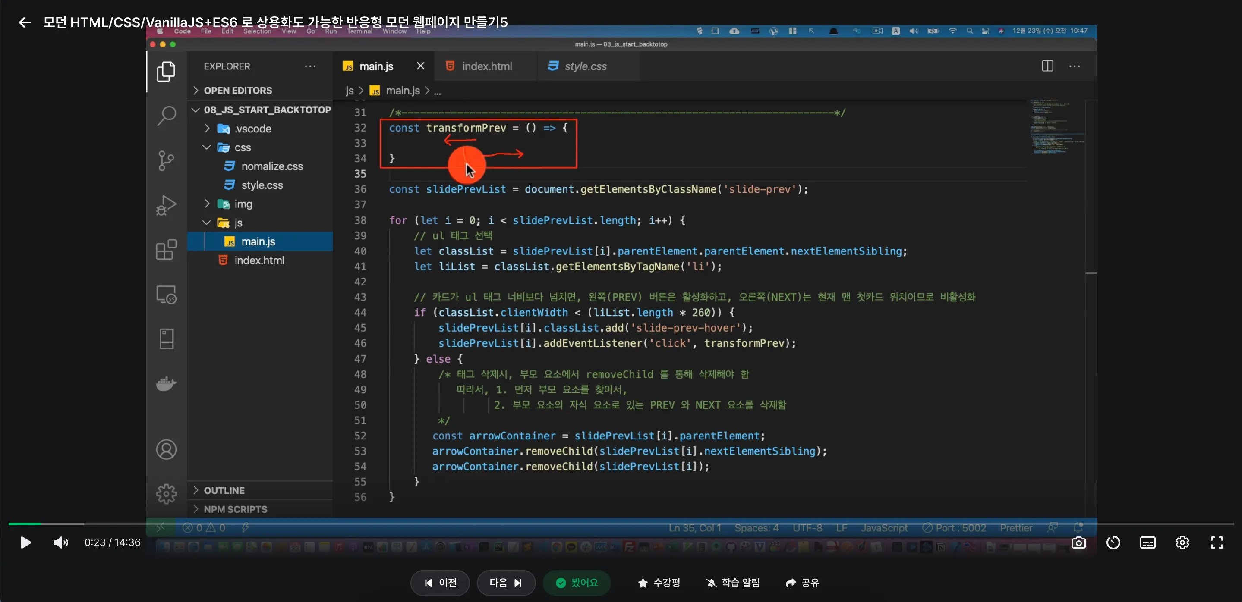
Task: Open index.html in explorer tree
Action: click(259, 260)
